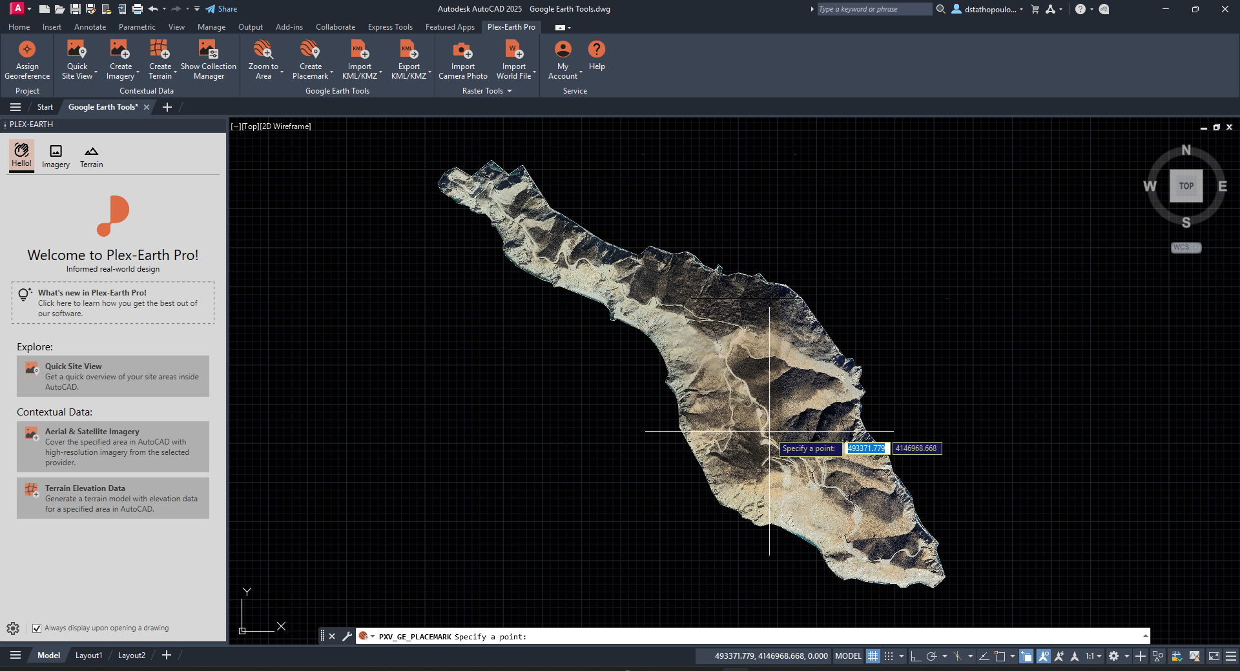Open the annotation scale 1:1 dropdown
This screenshot has width=1240, height=671.
click(x=1093, y=656)
